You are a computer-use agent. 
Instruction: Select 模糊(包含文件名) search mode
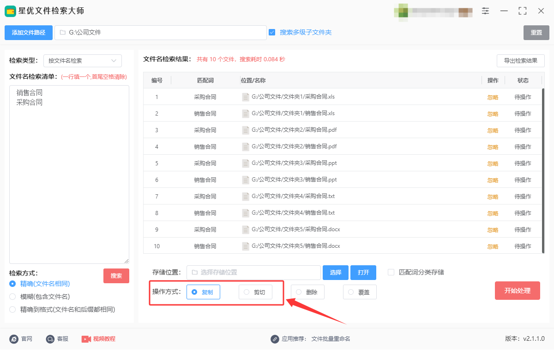pos(12,297)
